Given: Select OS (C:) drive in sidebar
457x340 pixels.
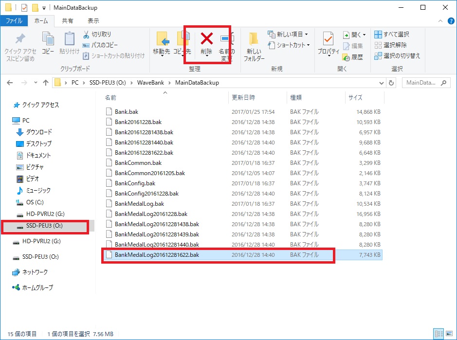Looking at the screenshot, I should click(x=29, y=202).
